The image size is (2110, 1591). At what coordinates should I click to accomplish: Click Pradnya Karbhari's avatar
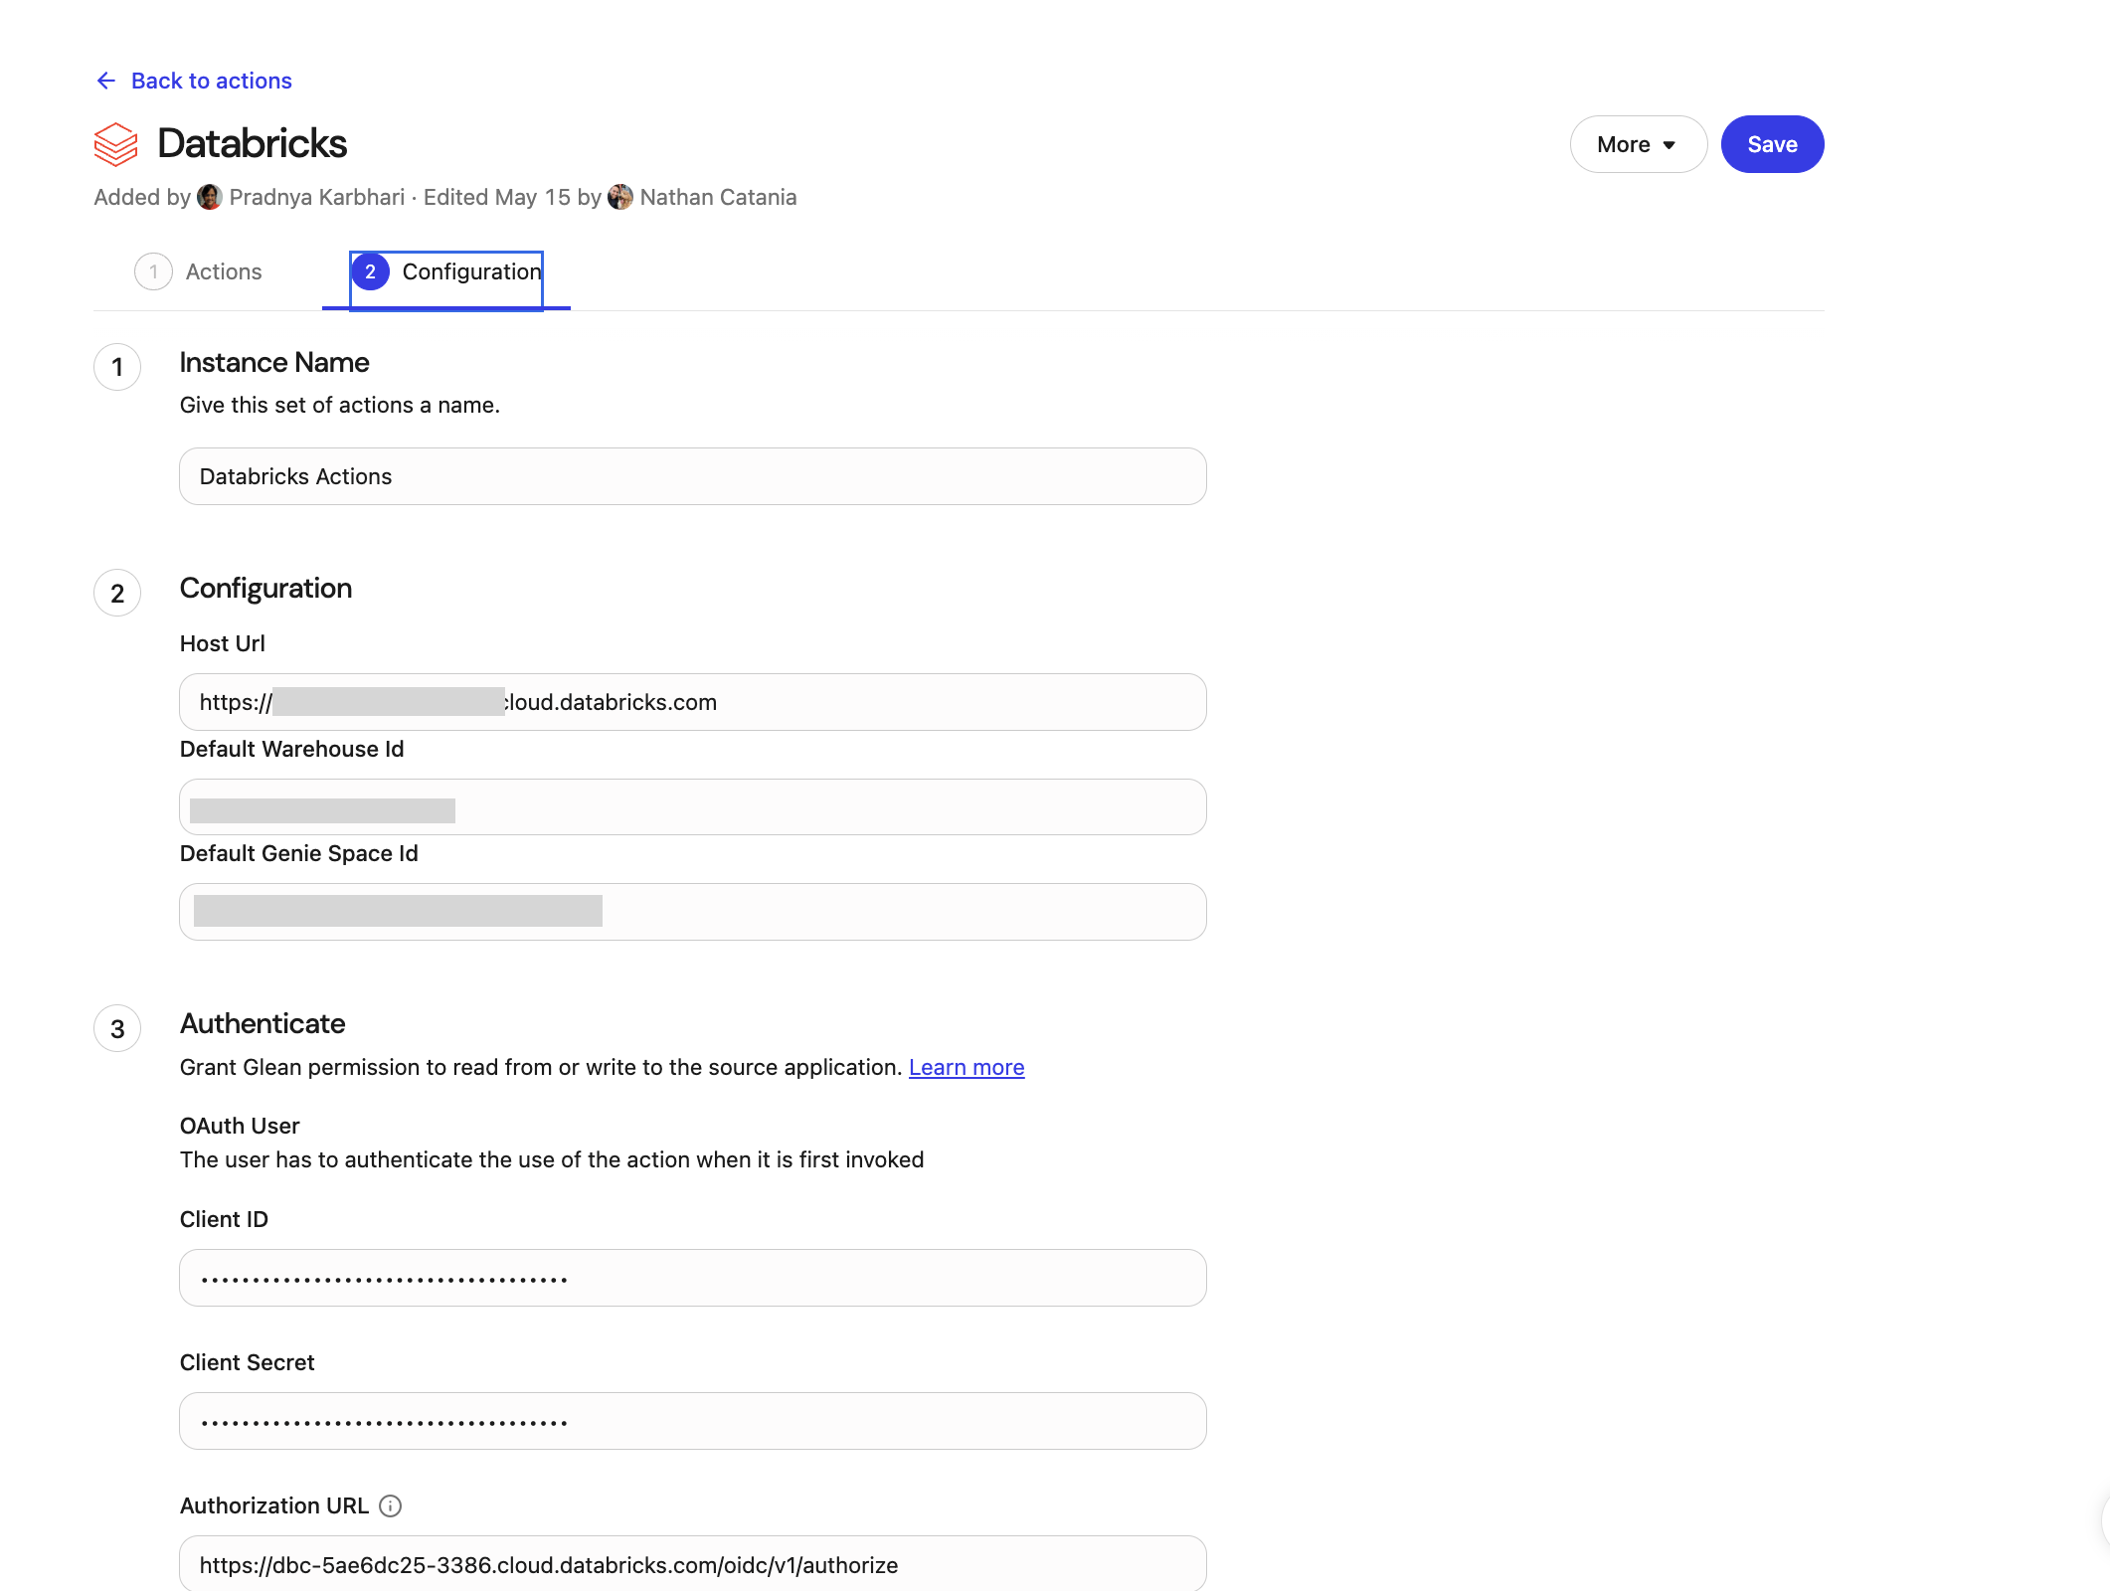210,197
